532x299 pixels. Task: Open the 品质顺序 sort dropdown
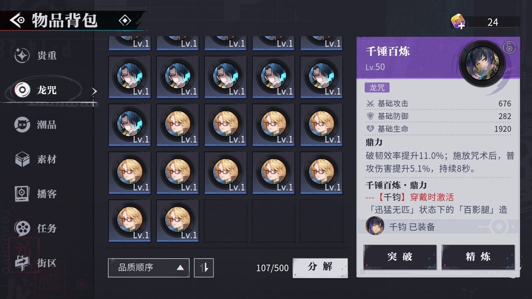149,268
